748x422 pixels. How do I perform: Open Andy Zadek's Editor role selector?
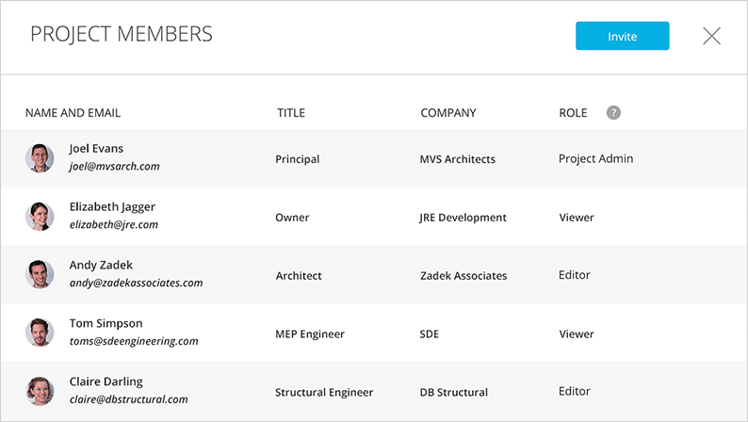pos(575,275)
